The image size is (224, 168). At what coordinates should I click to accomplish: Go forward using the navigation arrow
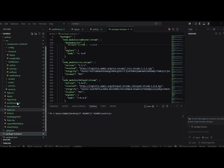coord(68,24)
